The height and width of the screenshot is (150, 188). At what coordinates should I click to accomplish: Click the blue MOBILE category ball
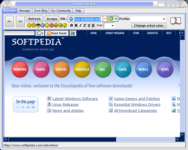[x=144, y=69]
